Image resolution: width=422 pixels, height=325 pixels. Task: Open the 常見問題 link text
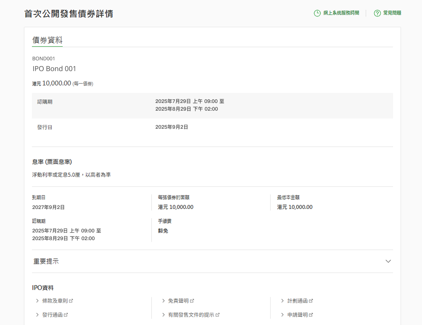tap(392, 13)
